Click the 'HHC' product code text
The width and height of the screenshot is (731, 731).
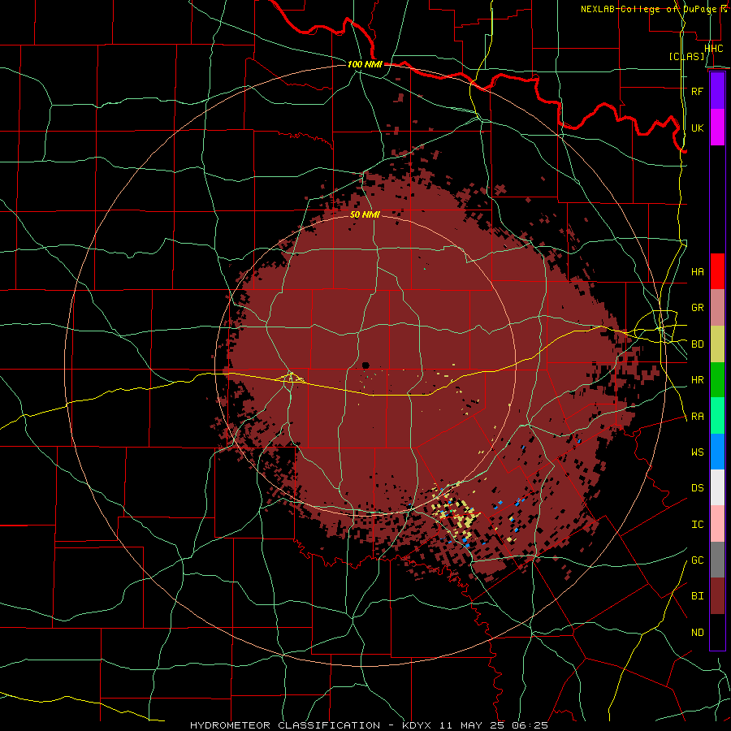[x=713, y=49]
